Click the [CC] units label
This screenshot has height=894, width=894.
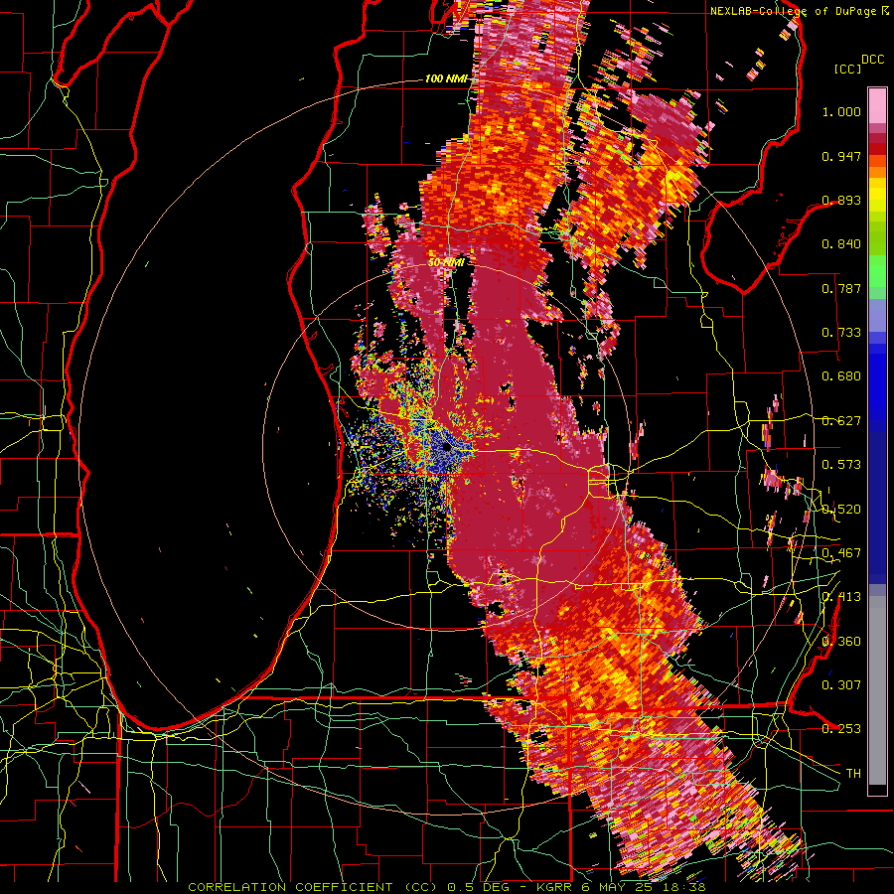click(x=847, y=69)
